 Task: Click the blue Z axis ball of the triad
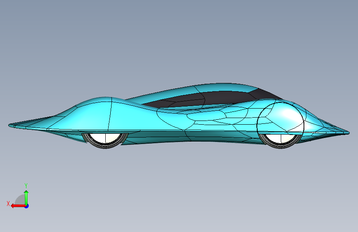(27, 206)
